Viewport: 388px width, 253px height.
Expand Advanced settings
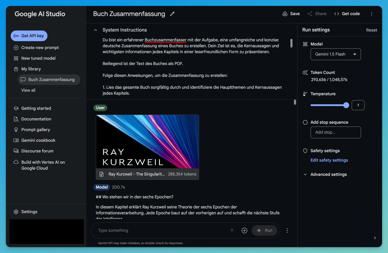click(x=326, y=174)
